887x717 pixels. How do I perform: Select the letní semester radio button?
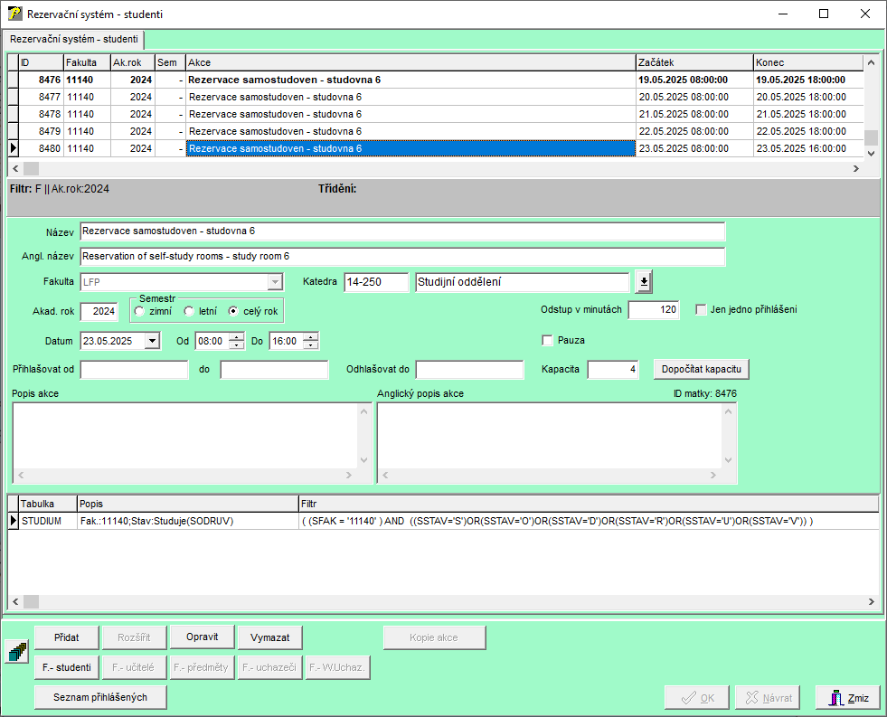point(189,311)
